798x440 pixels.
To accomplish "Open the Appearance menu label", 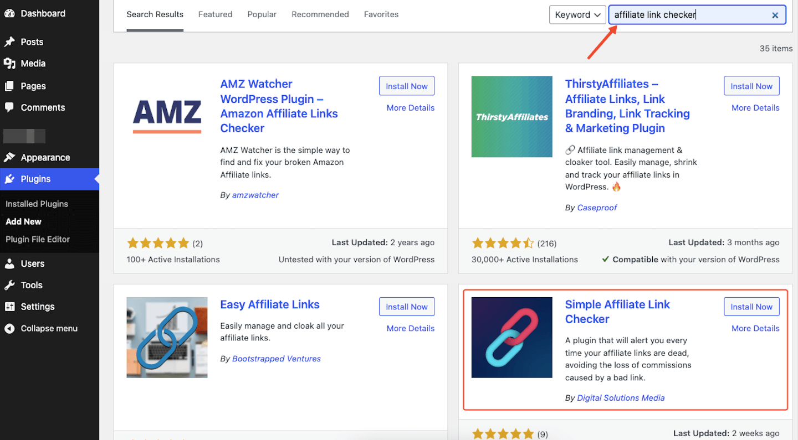I will pyautogui.click(x=45, y=158).
